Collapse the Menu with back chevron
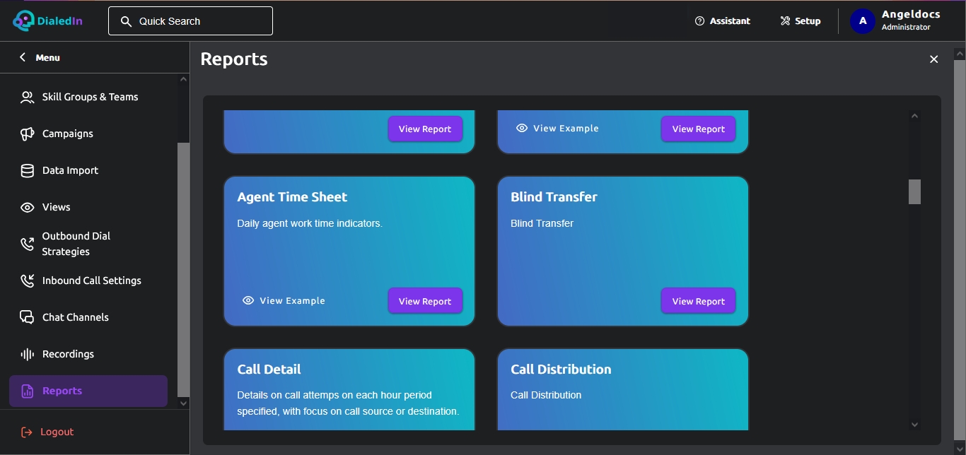This screenshot has height=455, width=966. click(x=23, y=57)
